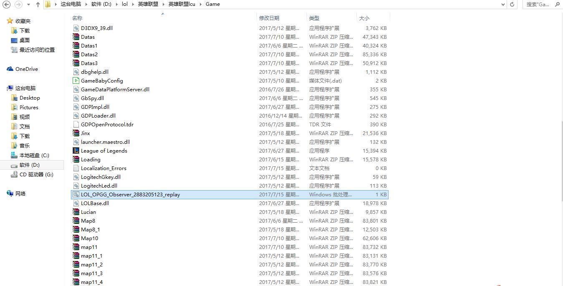Viewport: 563px width, 286px height.
Task: Select 软件 (D:) drive in navigation pane
Action: pos(29,165)
